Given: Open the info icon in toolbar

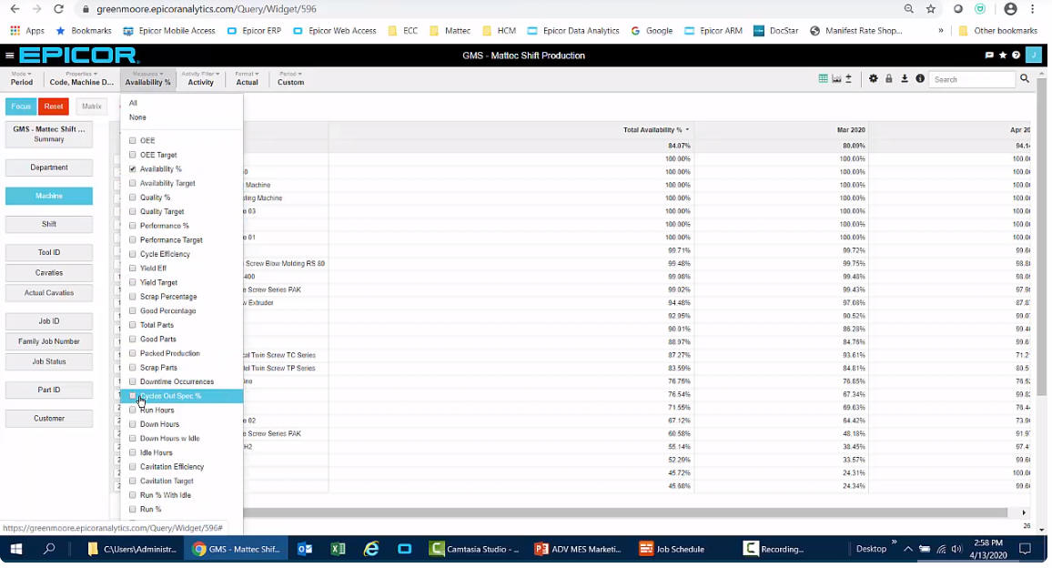Looking at the screenshot, I should (920, 78).
